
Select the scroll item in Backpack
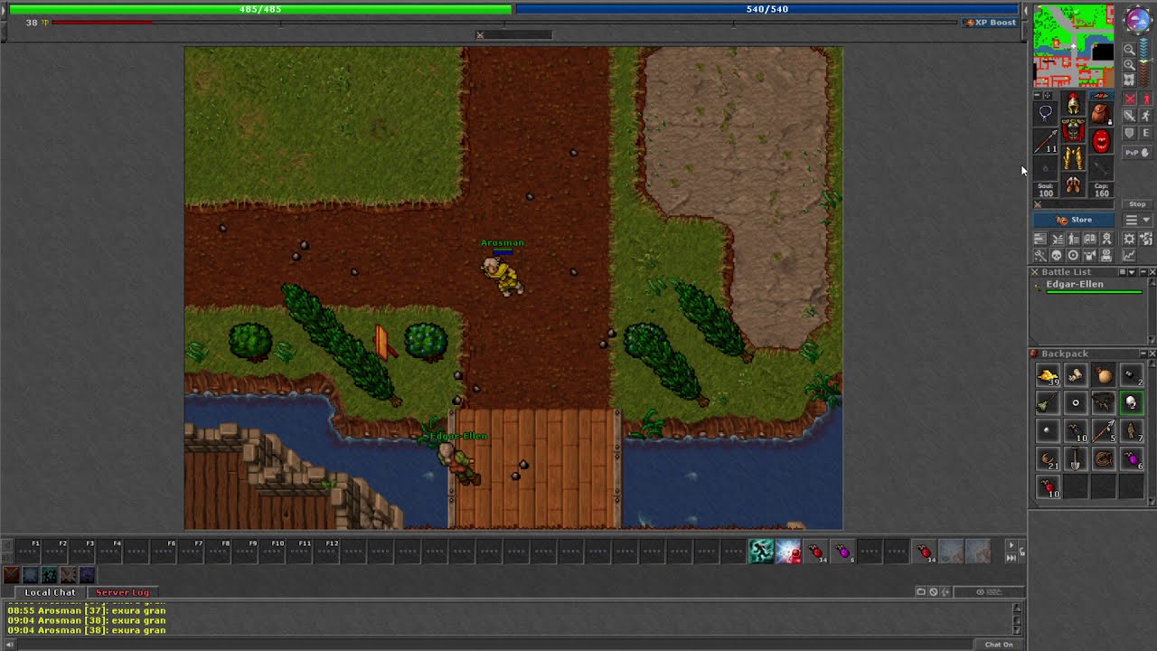[1076, 375]
